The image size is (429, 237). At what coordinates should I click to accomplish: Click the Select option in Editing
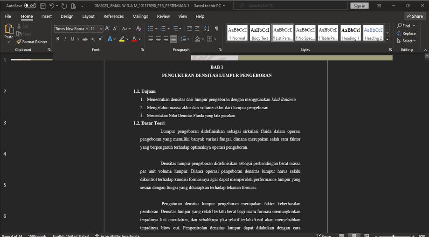pos(406,41)
